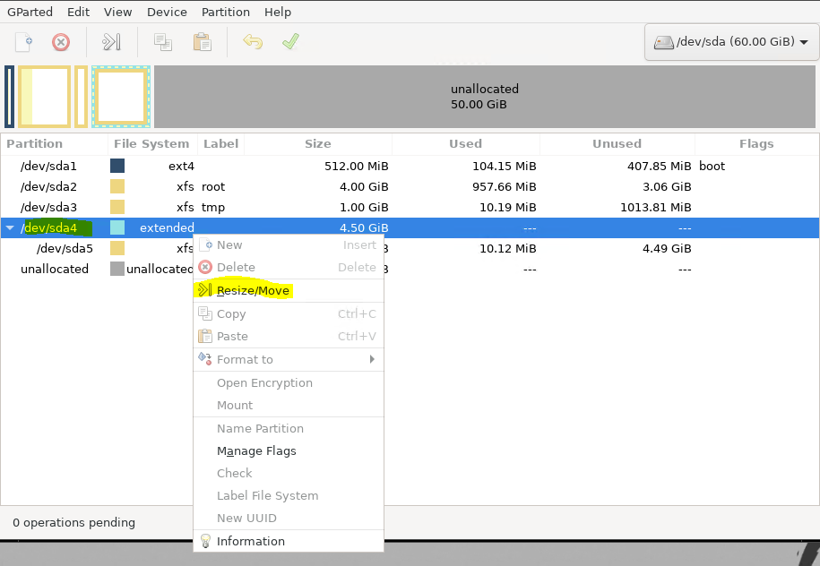Click the Copy partition toolbar icon
The image size is (820, 566).
[162, 42]
